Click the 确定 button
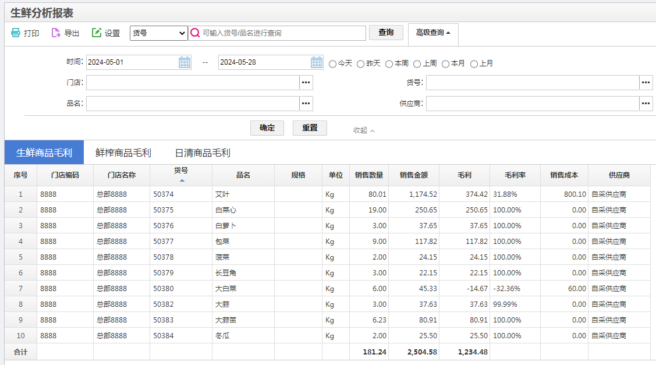Screen dimensions: 656x365 267,128
